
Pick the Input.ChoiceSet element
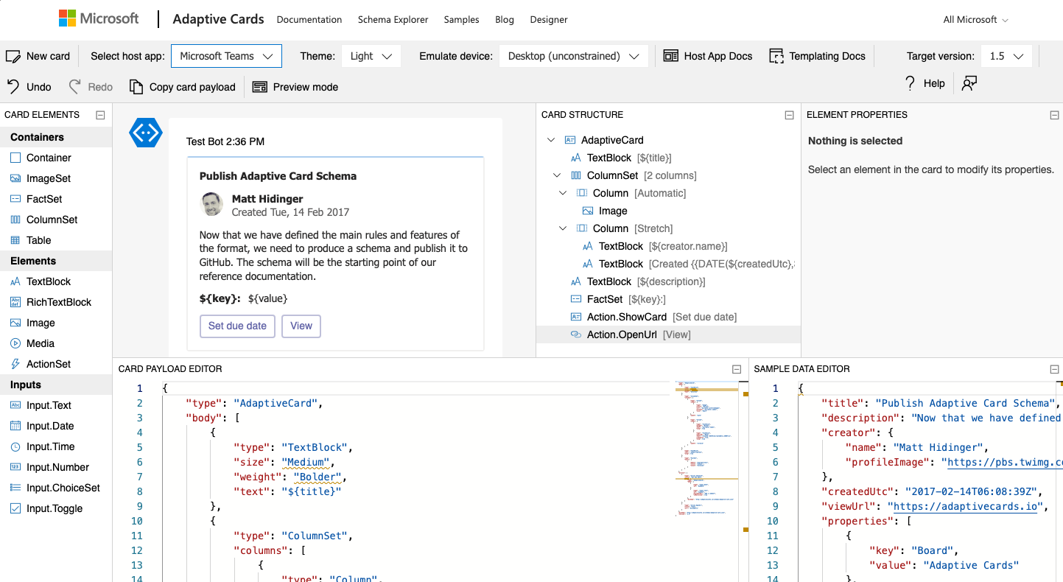(x=56, y=488)
